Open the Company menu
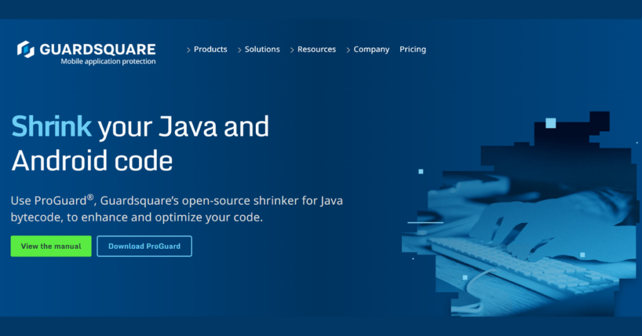 (x=371, y=50)
